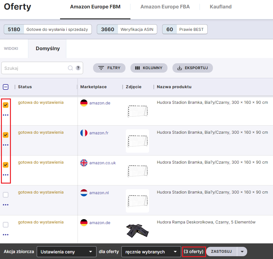The image size is (273, 259).
Task: Open row menu dots for amazon.nl offer
Action: 6,205
